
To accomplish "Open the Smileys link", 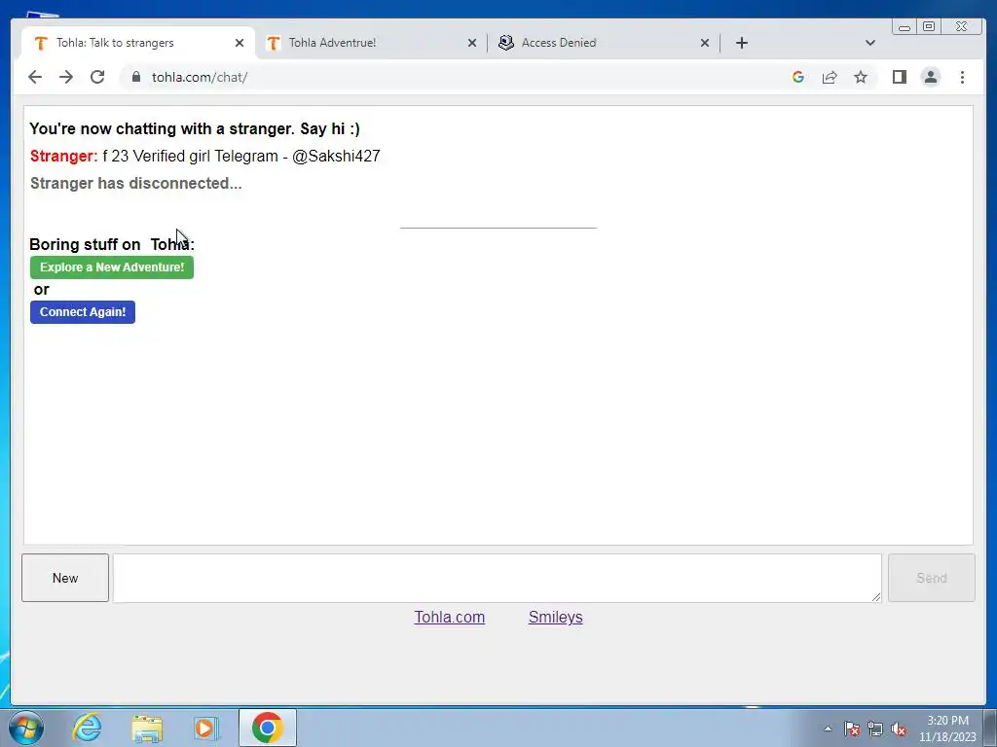I will pyautogui.click(x=555, y=617).
